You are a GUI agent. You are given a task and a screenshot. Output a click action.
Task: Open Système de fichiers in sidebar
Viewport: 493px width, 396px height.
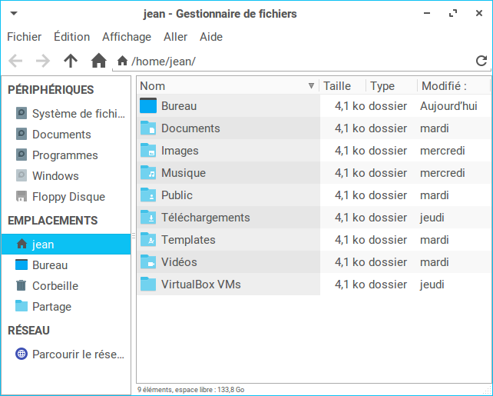point(77,114)
